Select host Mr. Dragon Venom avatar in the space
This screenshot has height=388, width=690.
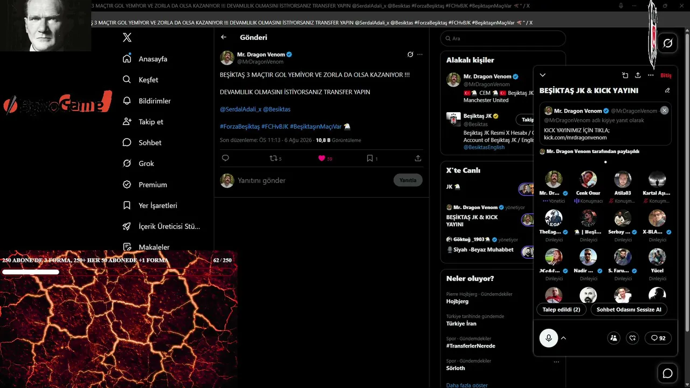pos(554,179)
